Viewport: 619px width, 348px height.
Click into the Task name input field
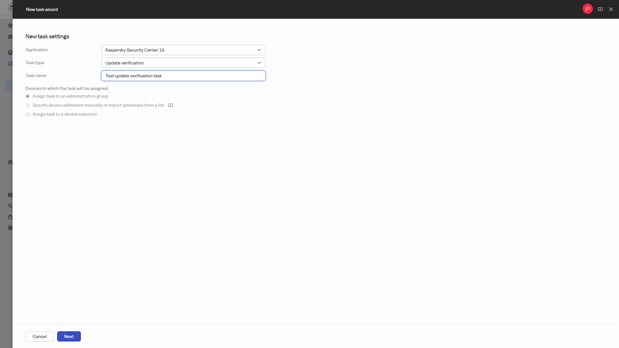[183, 76]
